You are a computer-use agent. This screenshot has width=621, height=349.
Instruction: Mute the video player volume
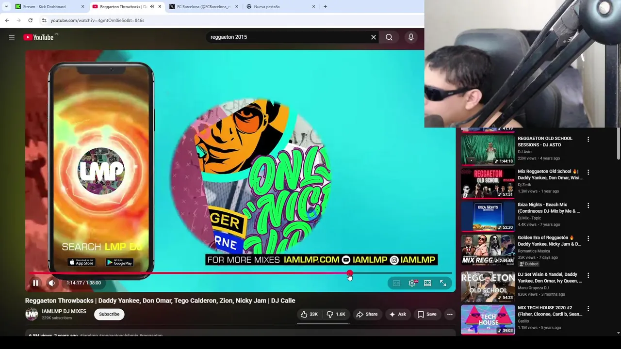(51, 283)
